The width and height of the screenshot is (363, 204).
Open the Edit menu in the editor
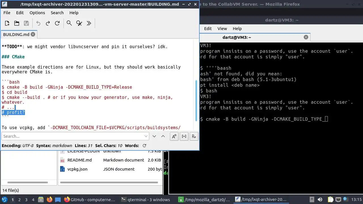point(20,13)
